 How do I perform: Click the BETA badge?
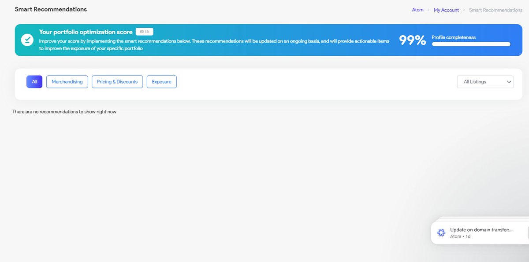[x=144, y=32]
